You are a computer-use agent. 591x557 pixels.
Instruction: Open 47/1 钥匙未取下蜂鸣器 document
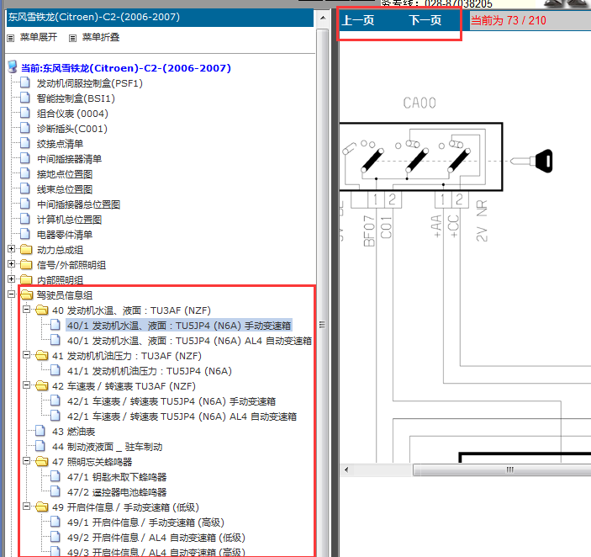pos(117,477)
